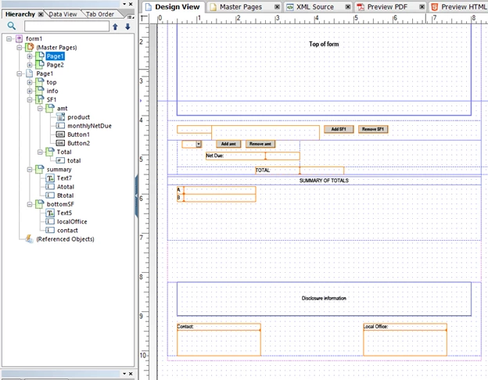Click the Text5 static text icon
The height and width of the screenshot is (380, 488).
50,213
